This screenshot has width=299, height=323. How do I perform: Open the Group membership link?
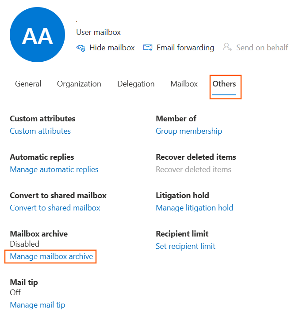[x=189, y=131]
